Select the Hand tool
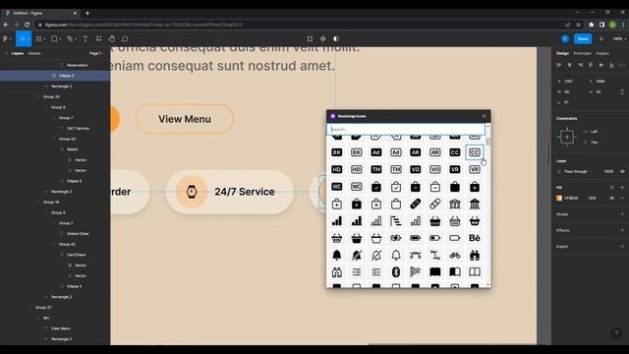Screen dimensions: 629x354 tap(112, 39)
